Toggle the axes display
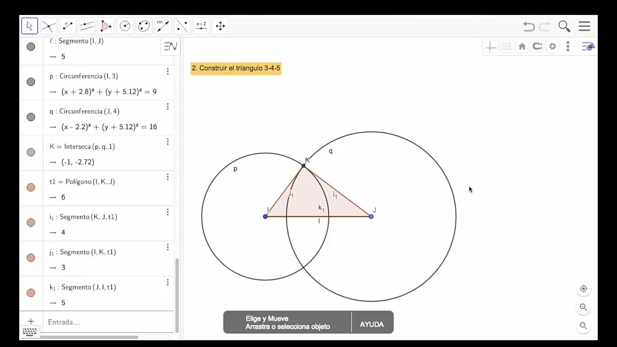The image size is (617, 347). (x=491, y=47)
